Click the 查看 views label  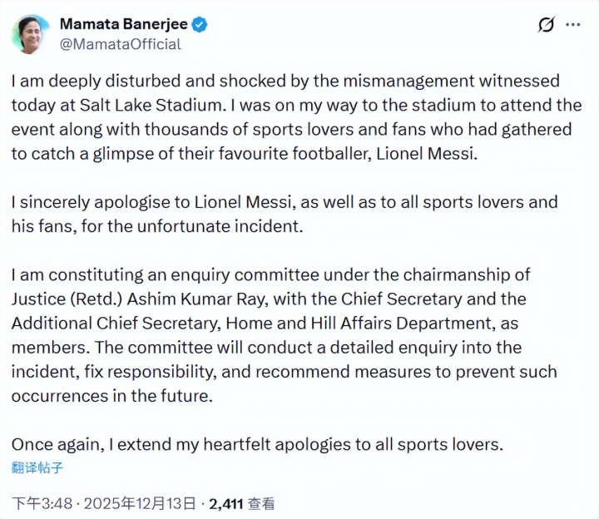[x=262, y=503]
